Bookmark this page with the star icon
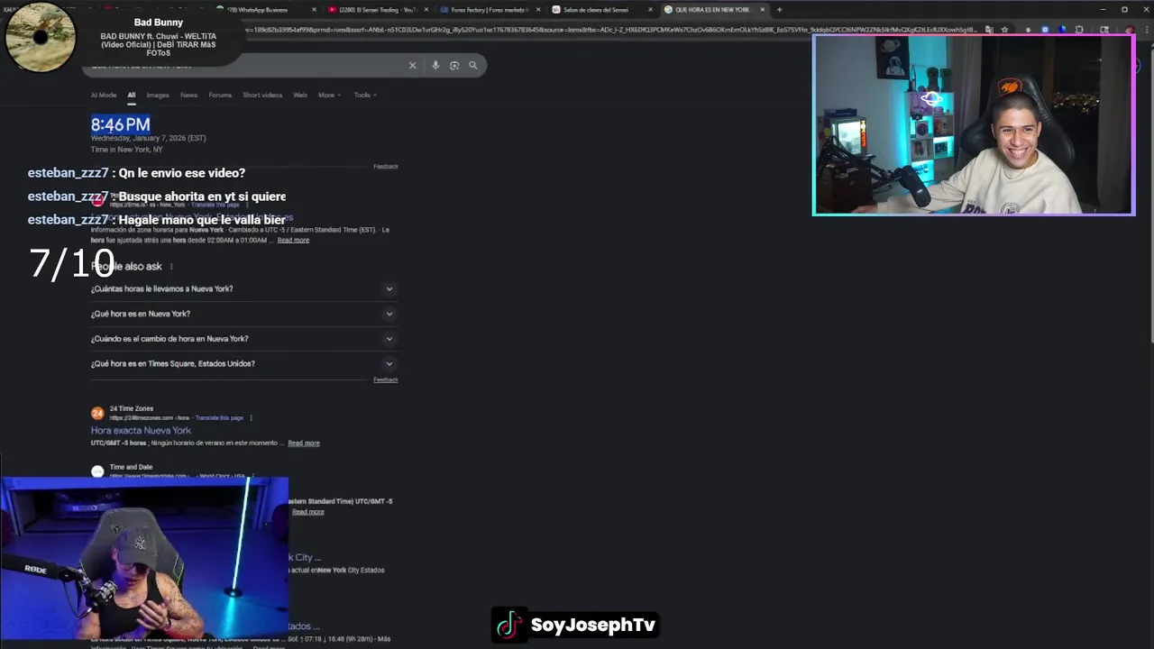This screenshot has height=649, width=1154. (x=1004, y=30)
